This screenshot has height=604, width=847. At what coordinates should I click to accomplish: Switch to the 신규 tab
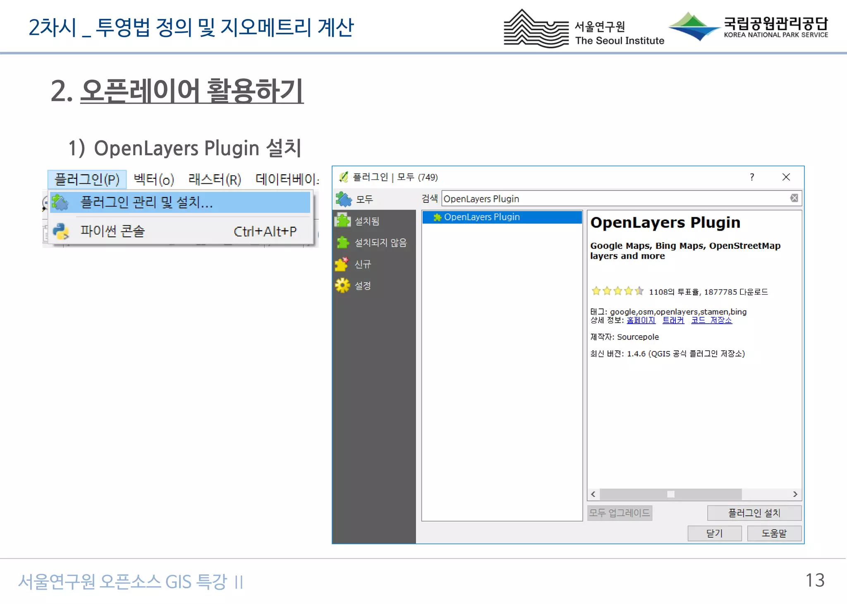(x=374, y=264)
